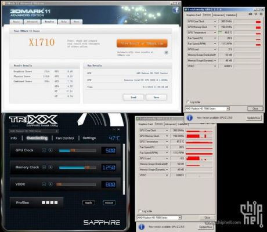Click Reset in the TRIXX window
The width and height of the screenshot is (267, 232).
[x=109, y=202]
